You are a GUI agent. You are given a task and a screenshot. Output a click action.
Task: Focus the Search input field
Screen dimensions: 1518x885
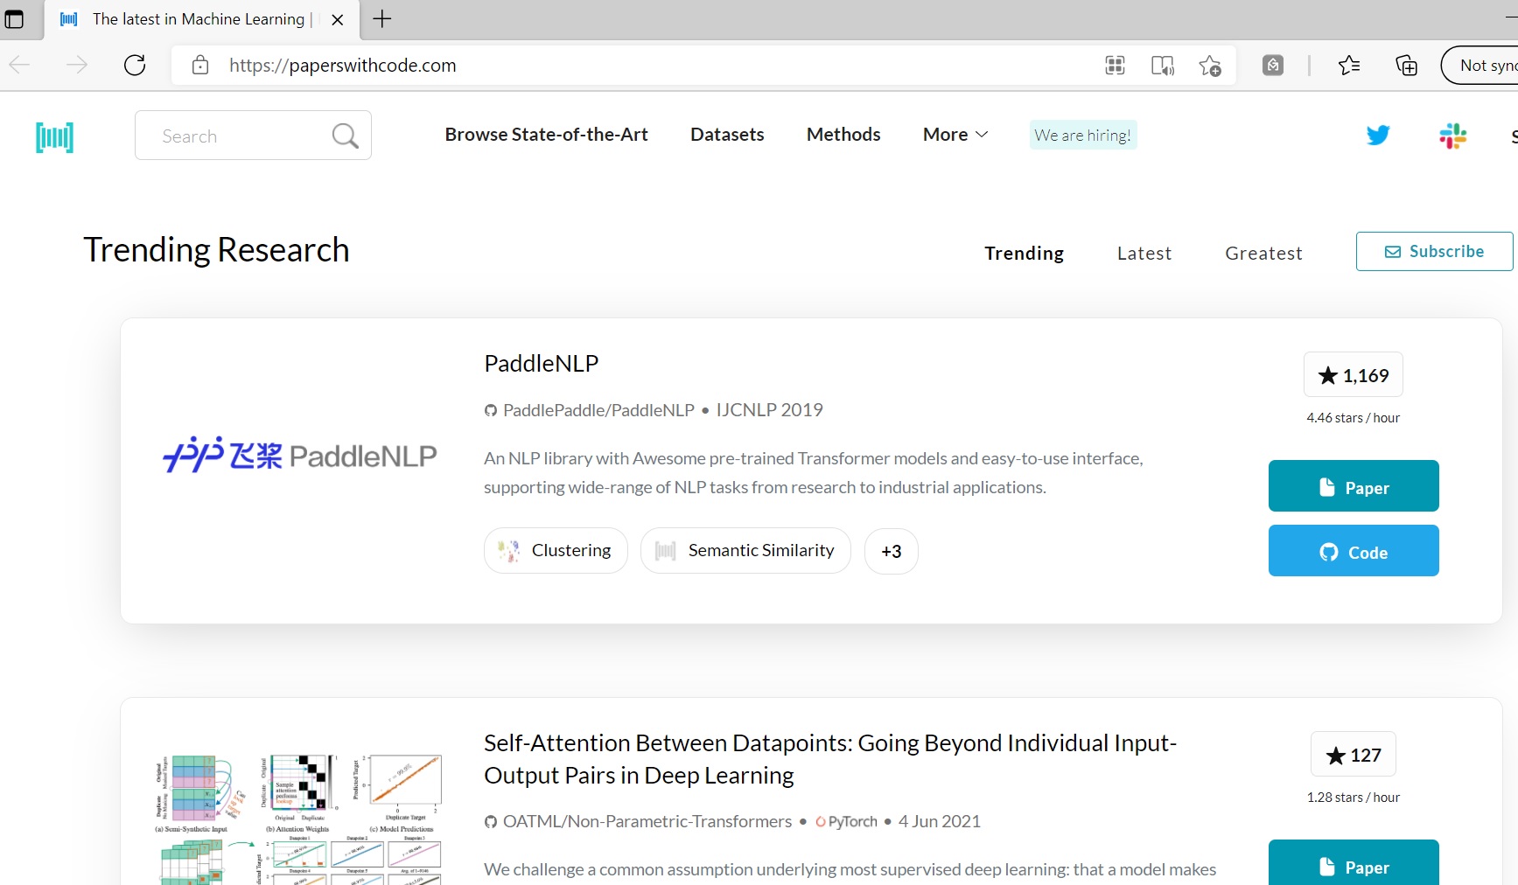pos(253,136)
